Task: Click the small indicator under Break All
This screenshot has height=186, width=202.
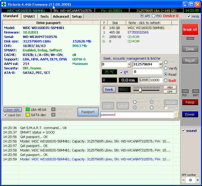Action: [190, 38]
